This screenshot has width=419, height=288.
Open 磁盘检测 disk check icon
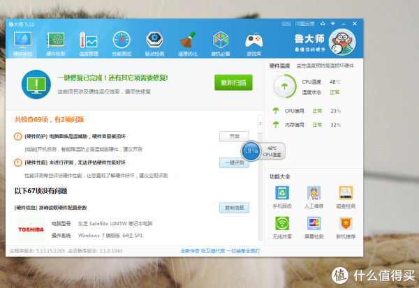point(346,192)
